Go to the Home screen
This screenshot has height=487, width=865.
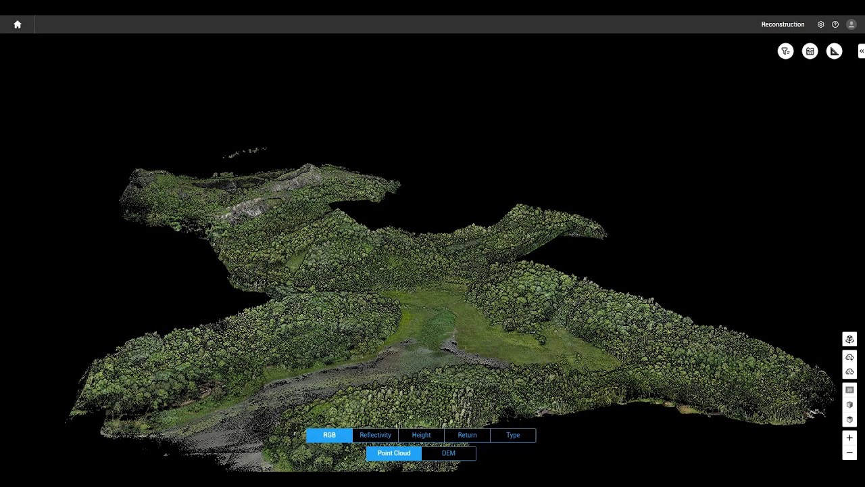[18, 24]
